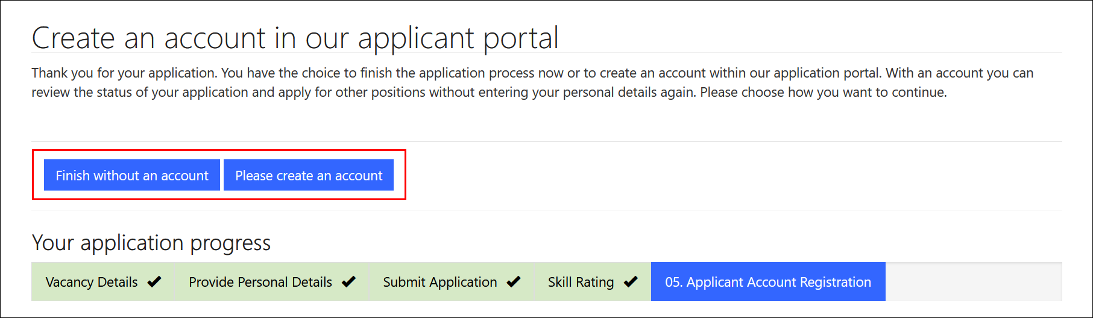Click the Submit Application checkmark icon

(x=514, y=281)
